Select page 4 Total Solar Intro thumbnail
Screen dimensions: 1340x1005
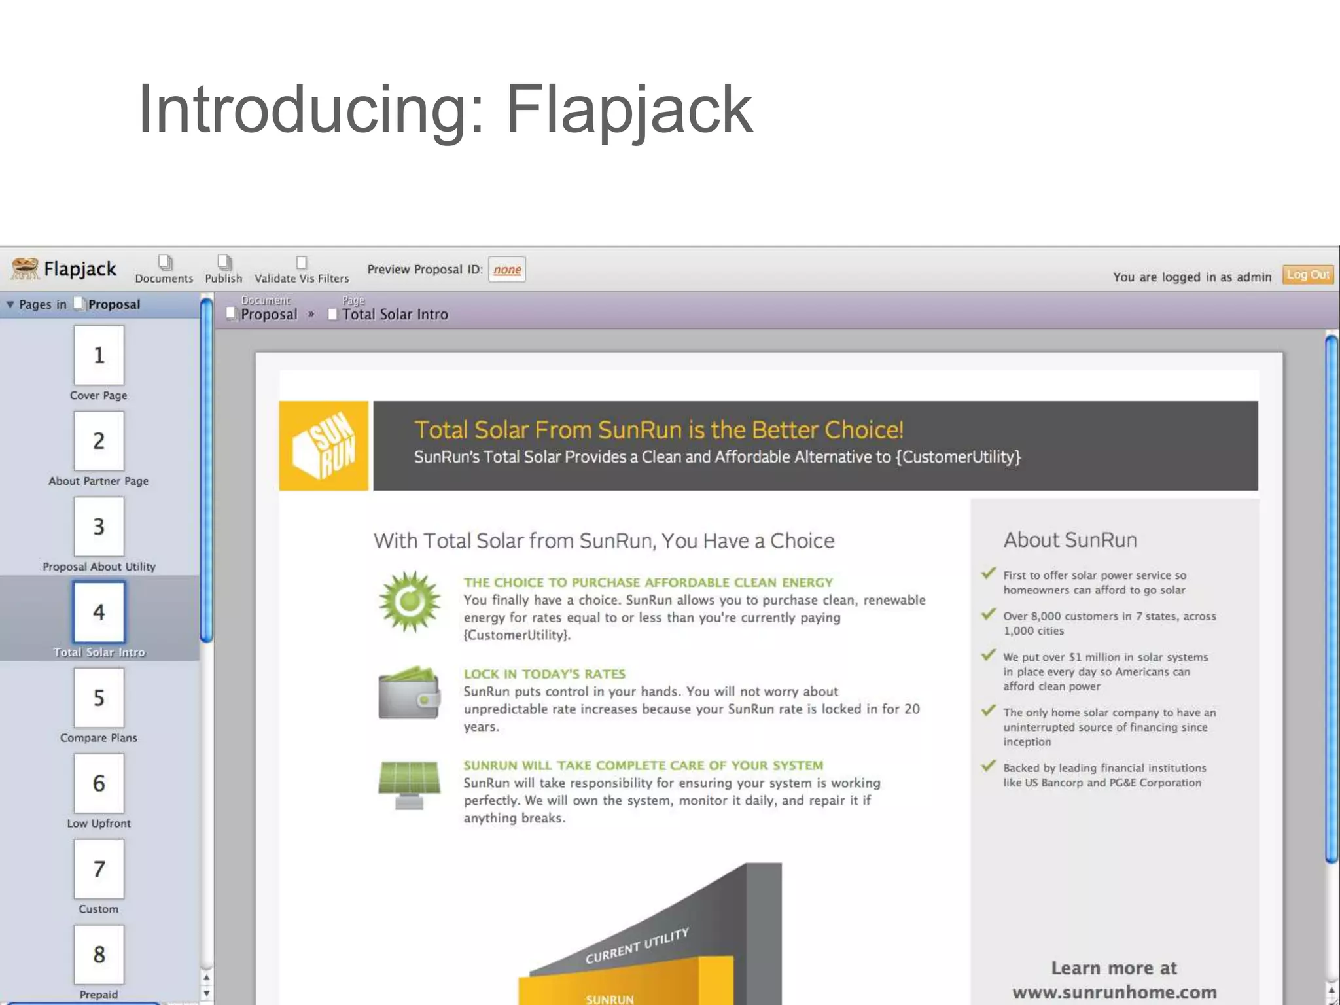coord(99,612)
